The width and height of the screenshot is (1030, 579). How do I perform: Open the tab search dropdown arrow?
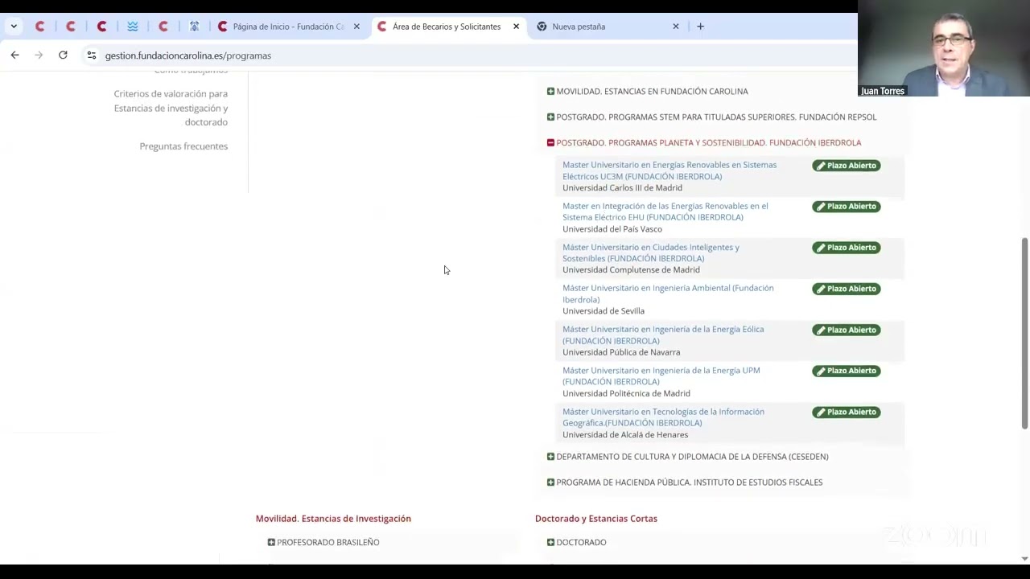14,27
